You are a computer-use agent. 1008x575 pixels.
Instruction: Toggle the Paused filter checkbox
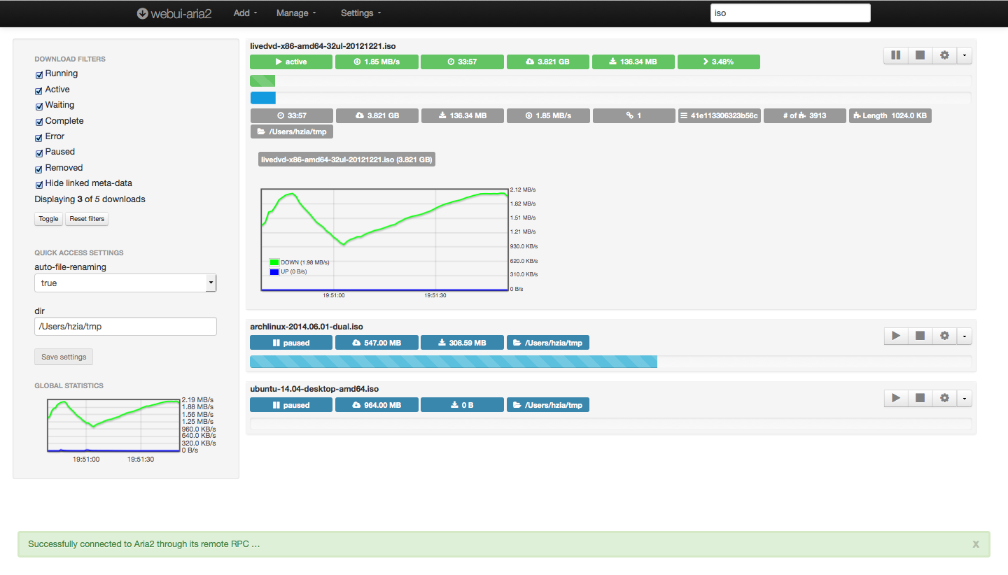[39, 152]
